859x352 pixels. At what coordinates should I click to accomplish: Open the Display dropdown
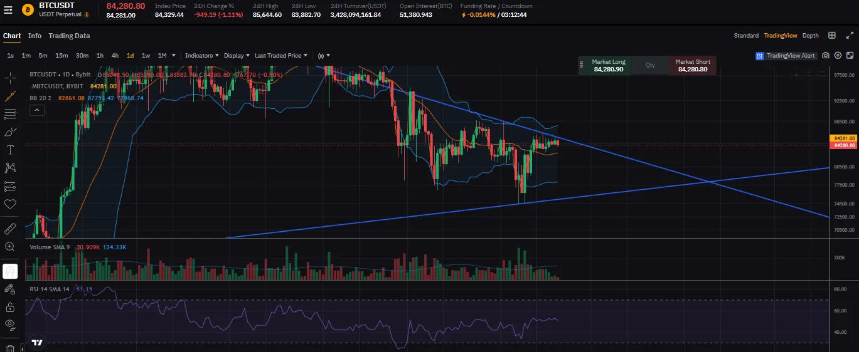[237, 56]
